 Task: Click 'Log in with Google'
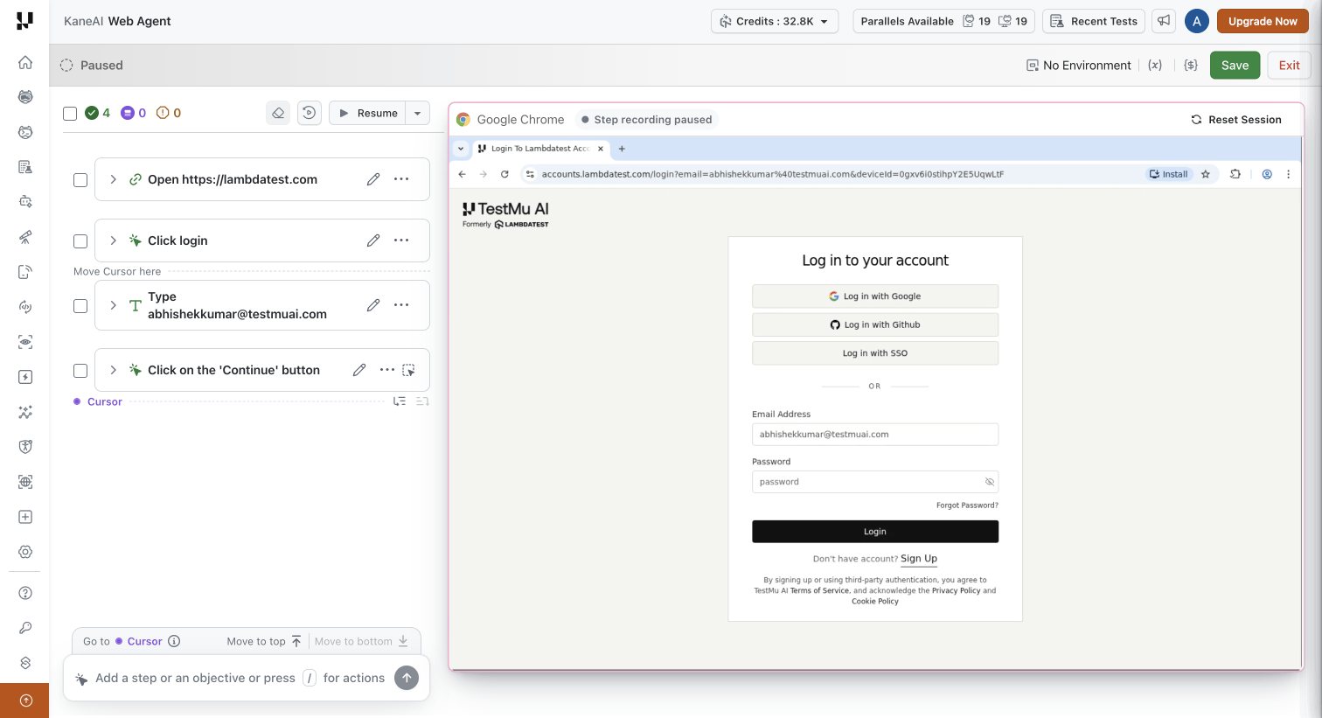(875, 296)
